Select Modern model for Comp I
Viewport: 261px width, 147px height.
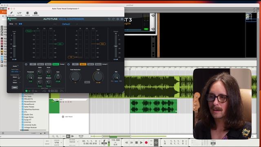point(56,64)
